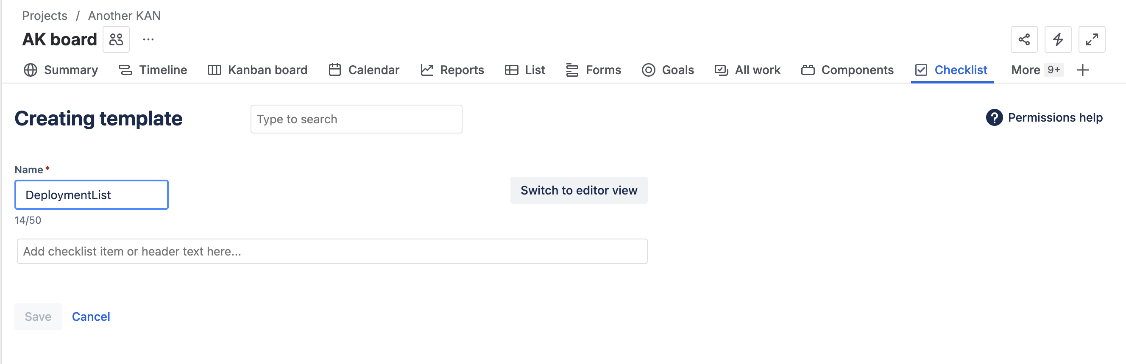Click the Permissions help question mark icon
The width and height of the screenshot is (1126, 364).
(994, 117)
